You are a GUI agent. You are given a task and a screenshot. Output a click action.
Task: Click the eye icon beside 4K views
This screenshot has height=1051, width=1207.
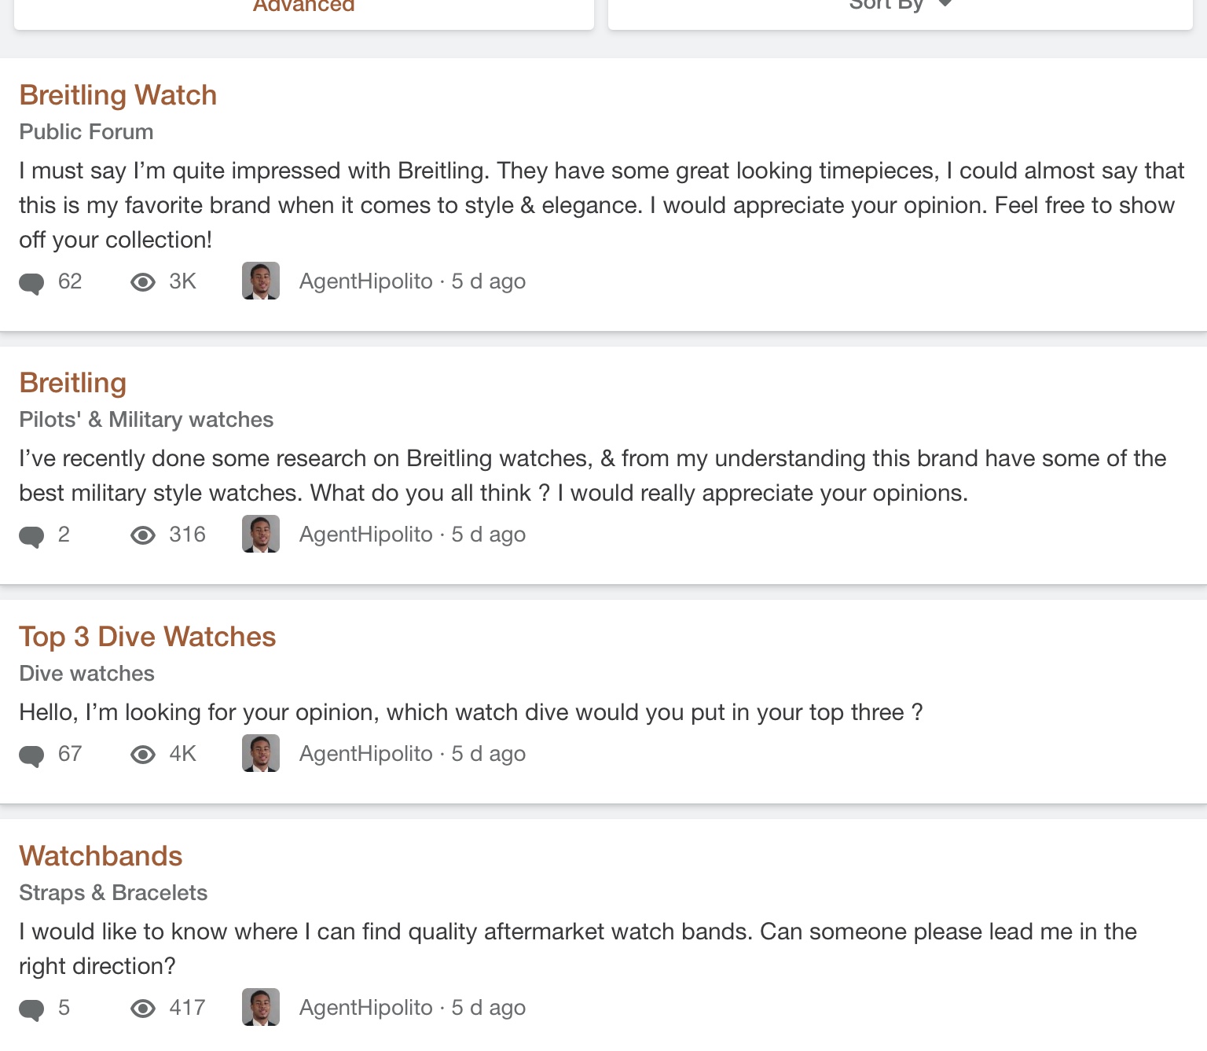pos(142,755)
